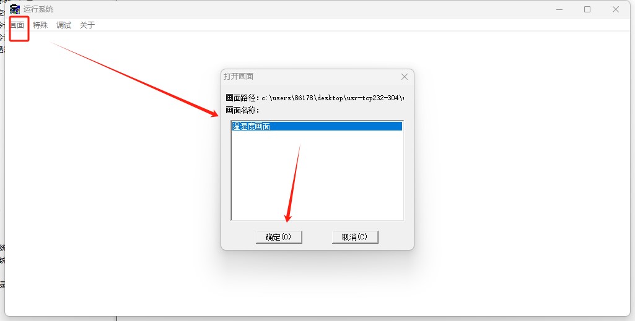Image resolution: width=635 pixels, height=321 pixels.
Task: Click the blank menu bar area right of 关于
Action: pos(361,25)
